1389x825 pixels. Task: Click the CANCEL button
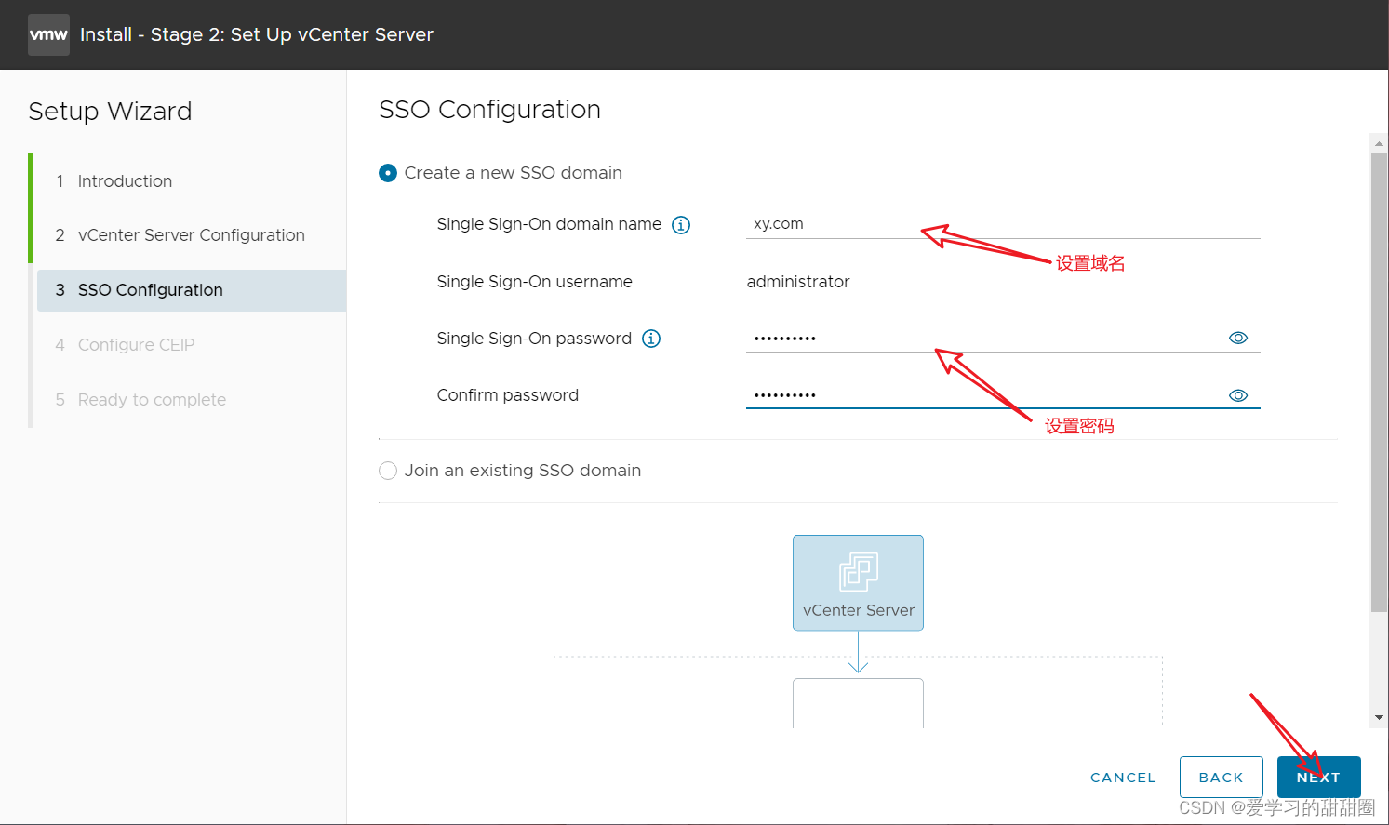1123,778
